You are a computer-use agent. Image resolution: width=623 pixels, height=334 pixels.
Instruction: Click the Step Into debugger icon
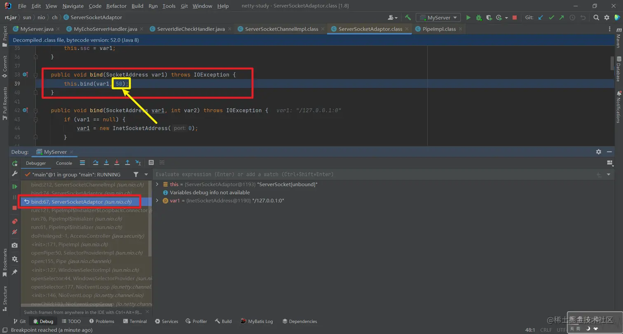[106, 163]
